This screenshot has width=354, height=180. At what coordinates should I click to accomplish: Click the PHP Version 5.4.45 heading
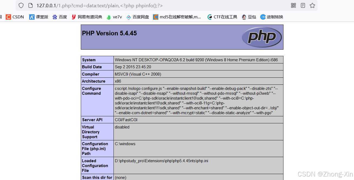coord(109,33)
